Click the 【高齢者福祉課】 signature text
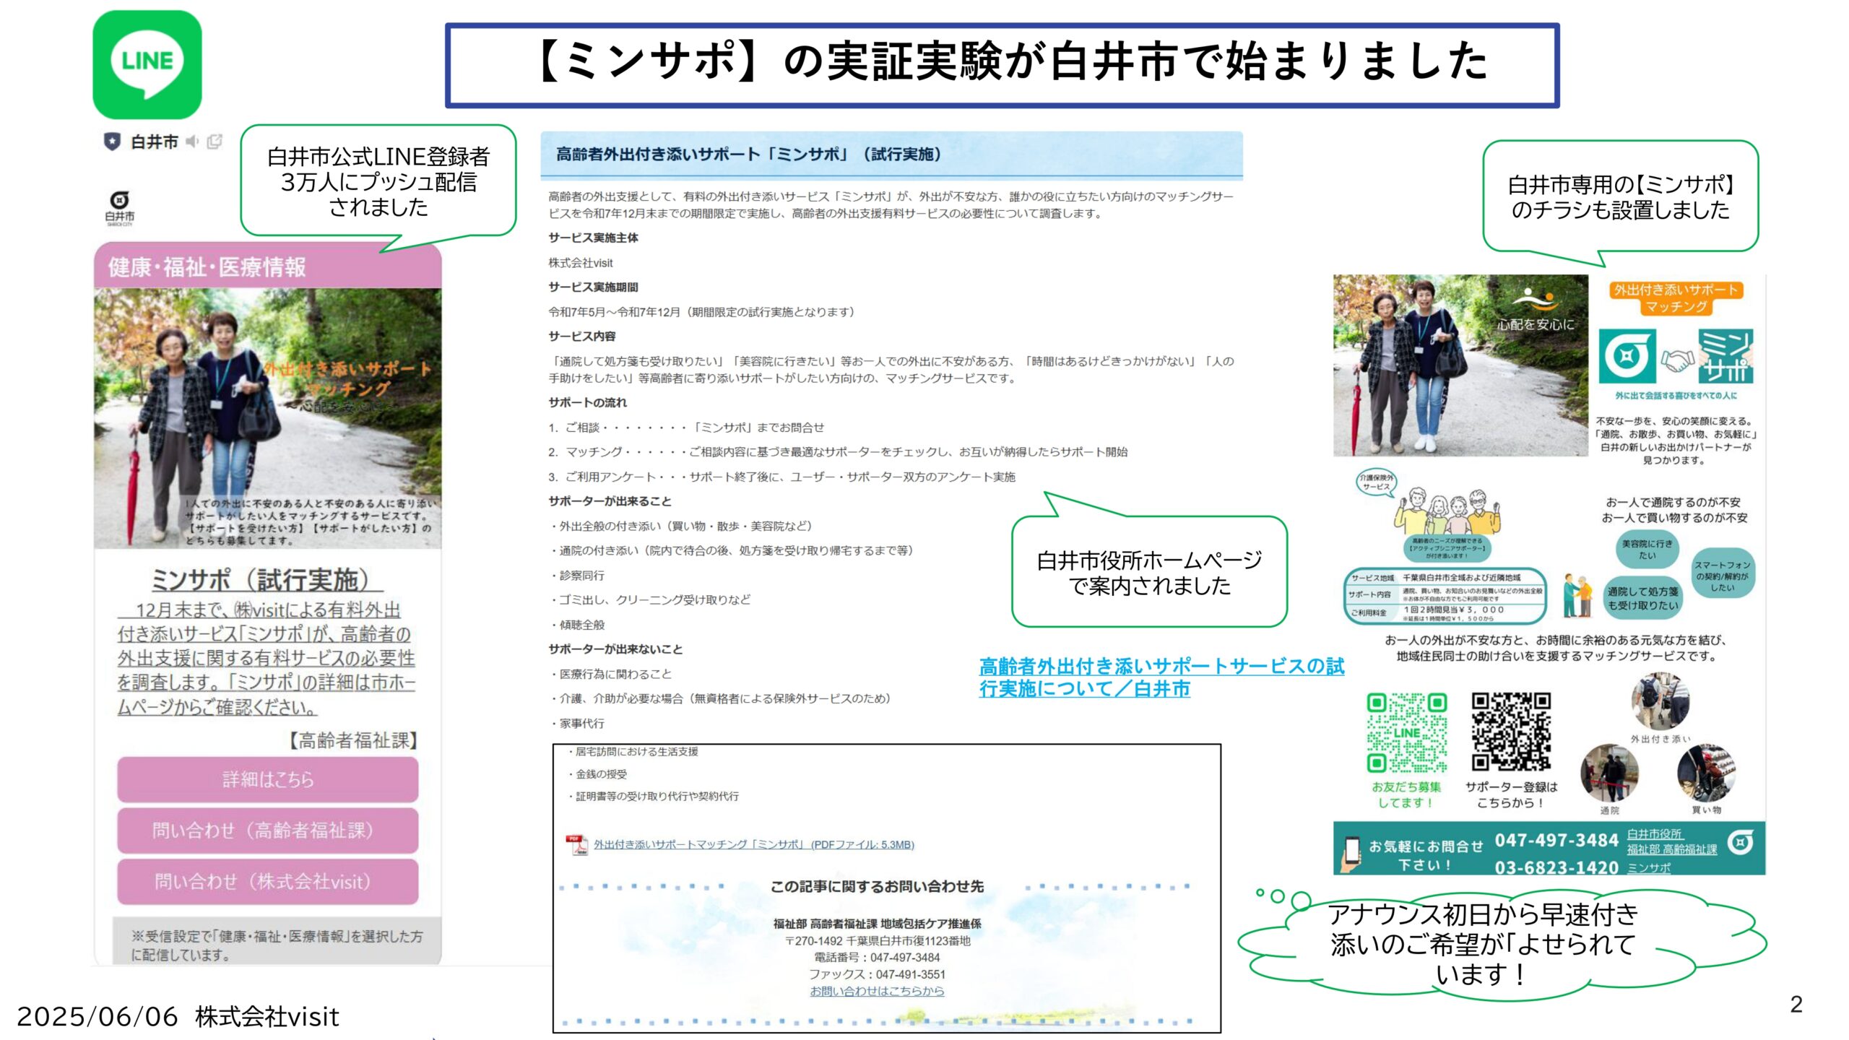 [x=352, y=740]
